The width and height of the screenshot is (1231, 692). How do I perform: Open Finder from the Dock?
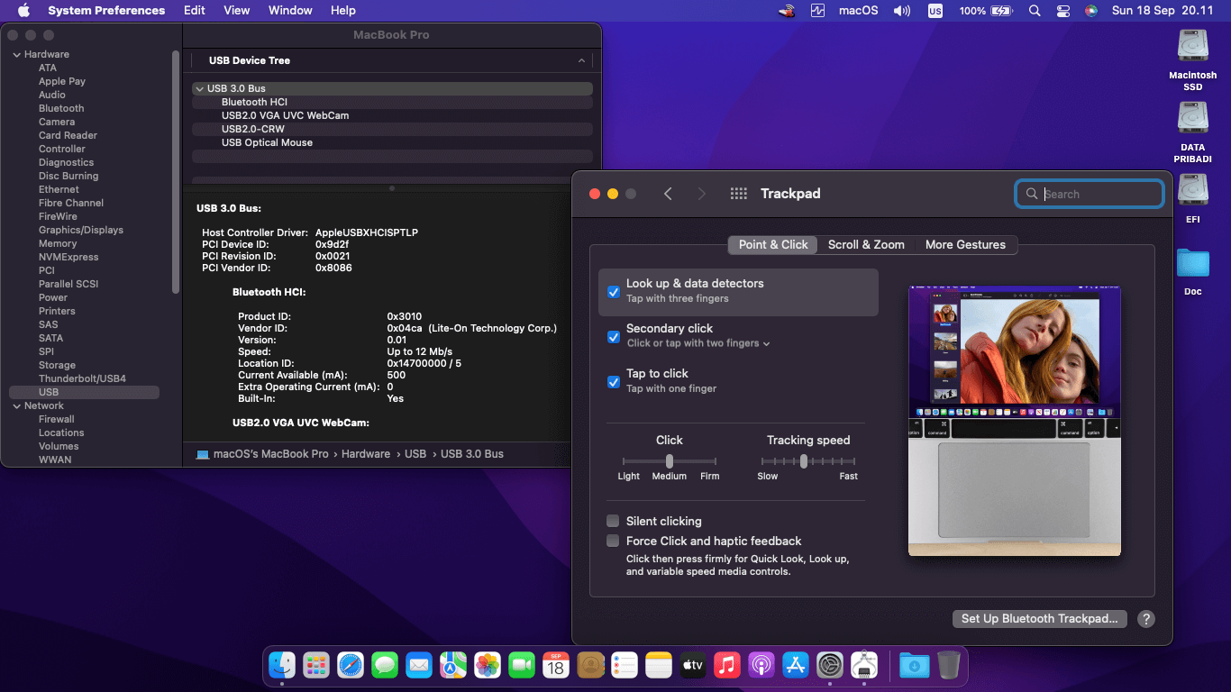click(x=282, y=666)
